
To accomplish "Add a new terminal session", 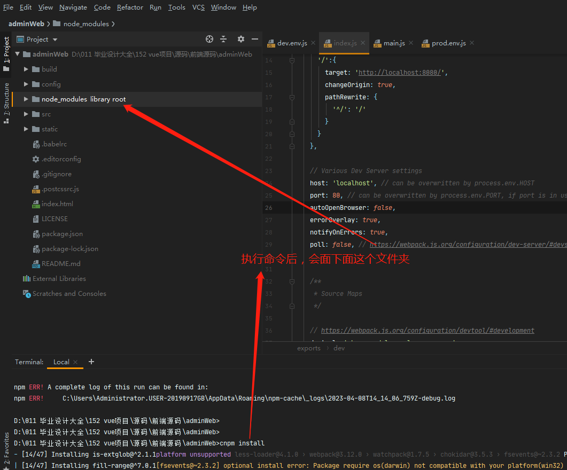I will tap(91, 362).
